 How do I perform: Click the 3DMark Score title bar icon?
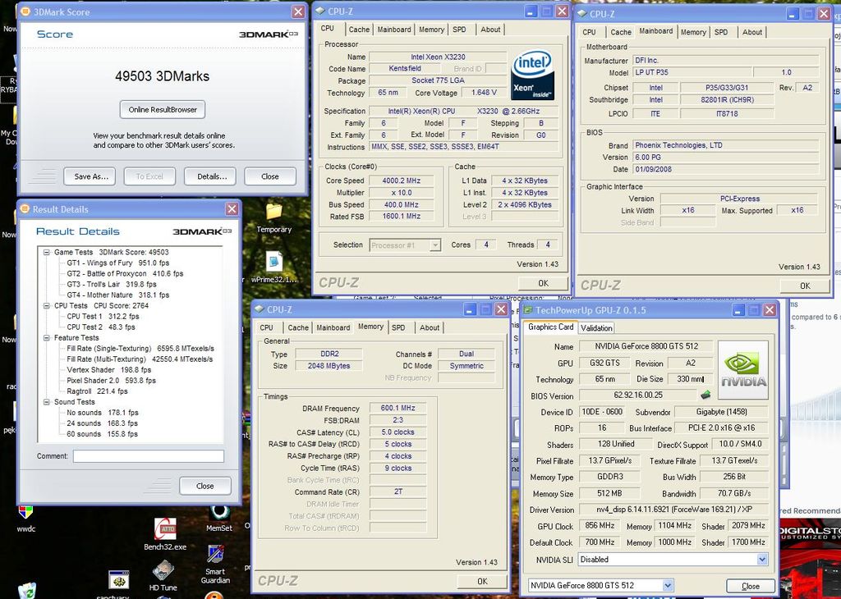[x=26, y=11]
